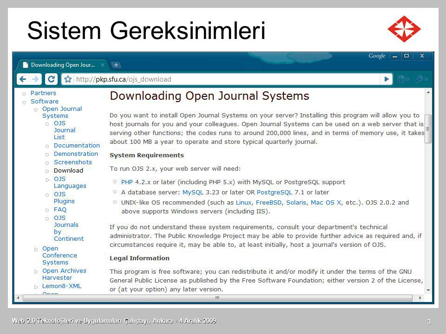Click the System Requirements heading
Image resolution: width=446 pixels, height=334 pixels.
click(x=147, y=155)
